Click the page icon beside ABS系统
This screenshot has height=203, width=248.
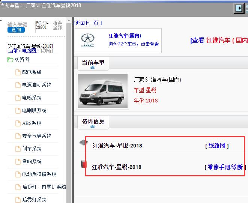tap(18, 123)
